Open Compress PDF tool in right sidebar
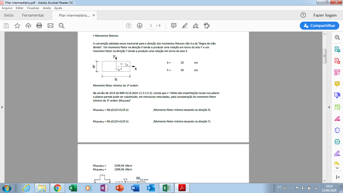 point(337,142)
